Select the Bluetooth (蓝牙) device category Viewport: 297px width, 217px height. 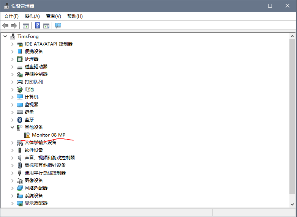[x=29, y=120]
